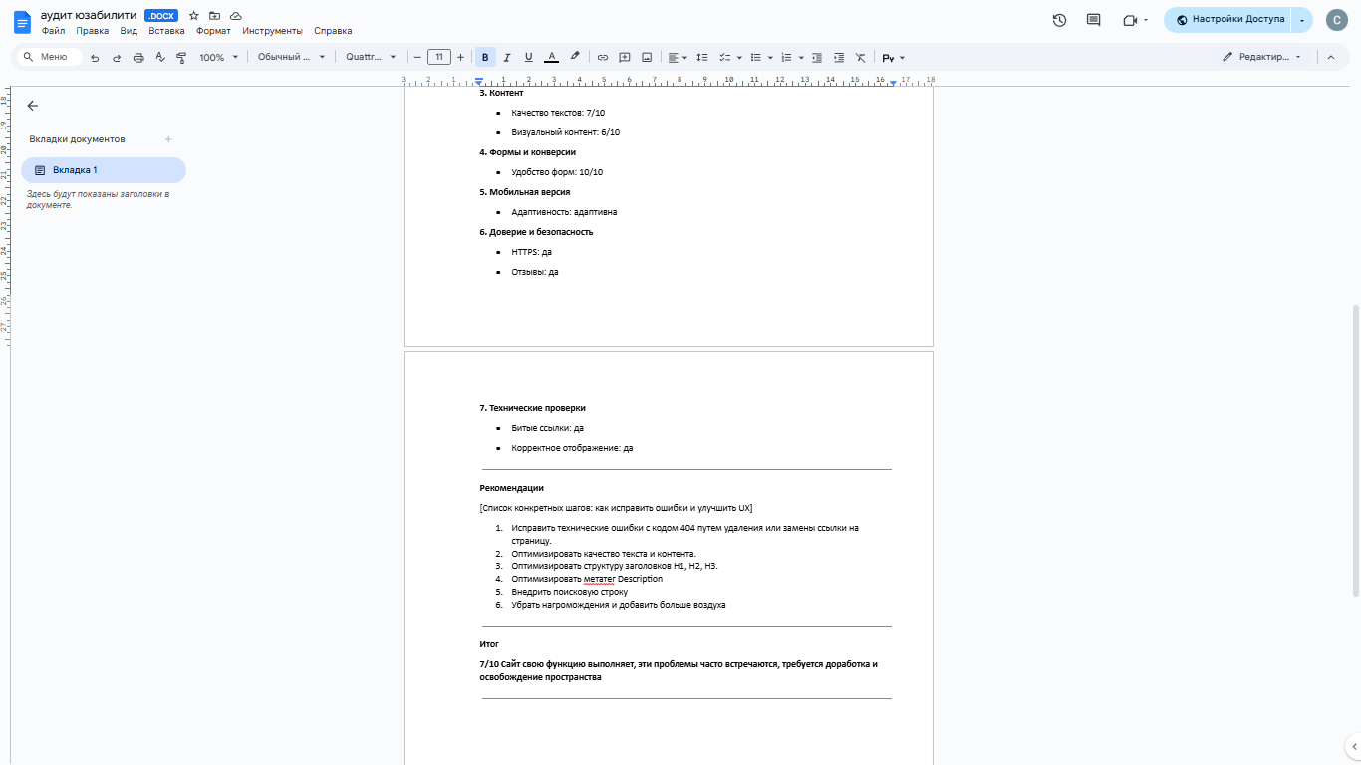Image resolution: width=1361 pixels, height=765 pixels.
Task: Increase the font size
Action: 460,58
